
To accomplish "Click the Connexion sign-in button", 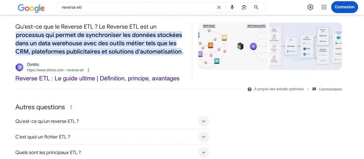I will (x=344, y=7).
